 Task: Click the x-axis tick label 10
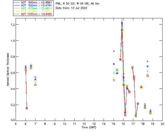pyautogui.click(x=64, y=124)
